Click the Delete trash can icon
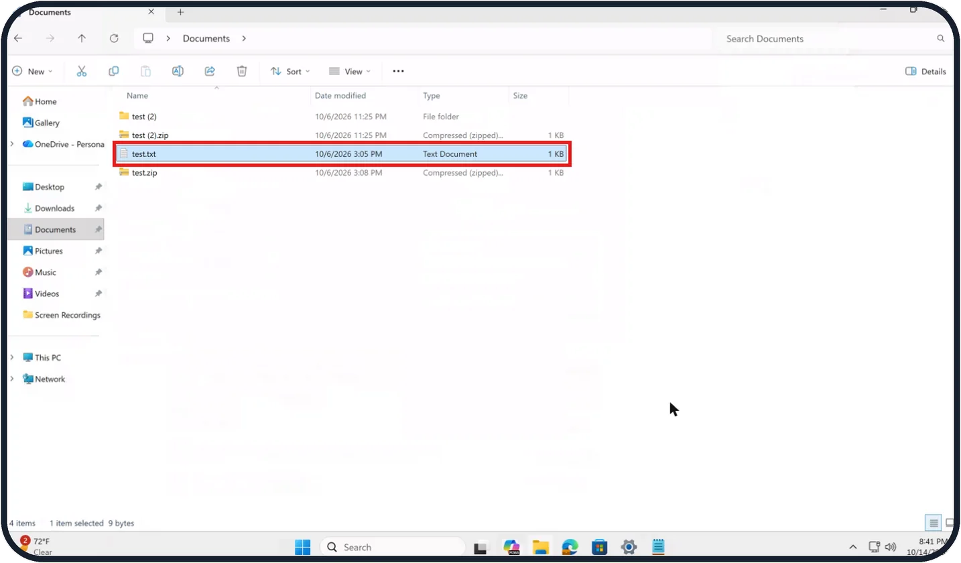This screenshot has width=961, height=563. (242, 71)
